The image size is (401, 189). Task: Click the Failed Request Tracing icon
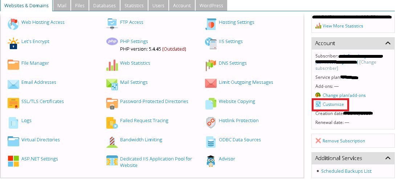tap(112, 123)
